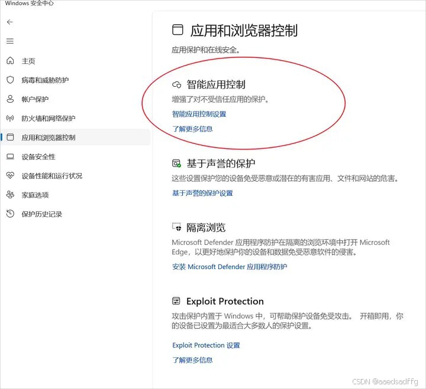Click the 智能应用控制 cloud icon
The height and width of the screenshot is (389, 426).
[x=176, y=85]
